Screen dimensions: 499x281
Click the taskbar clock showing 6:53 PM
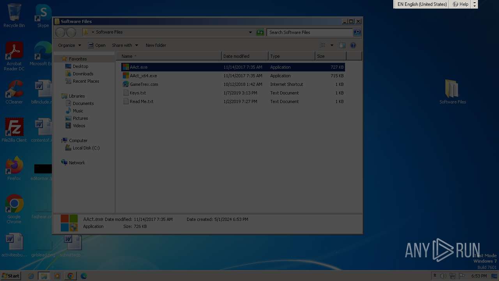pos(479,276)
